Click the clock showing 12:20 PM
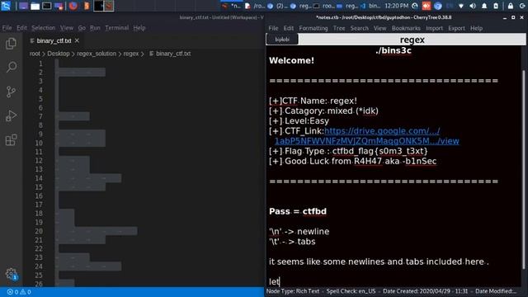The image size is (528, 297). click(x=396, y=6)
